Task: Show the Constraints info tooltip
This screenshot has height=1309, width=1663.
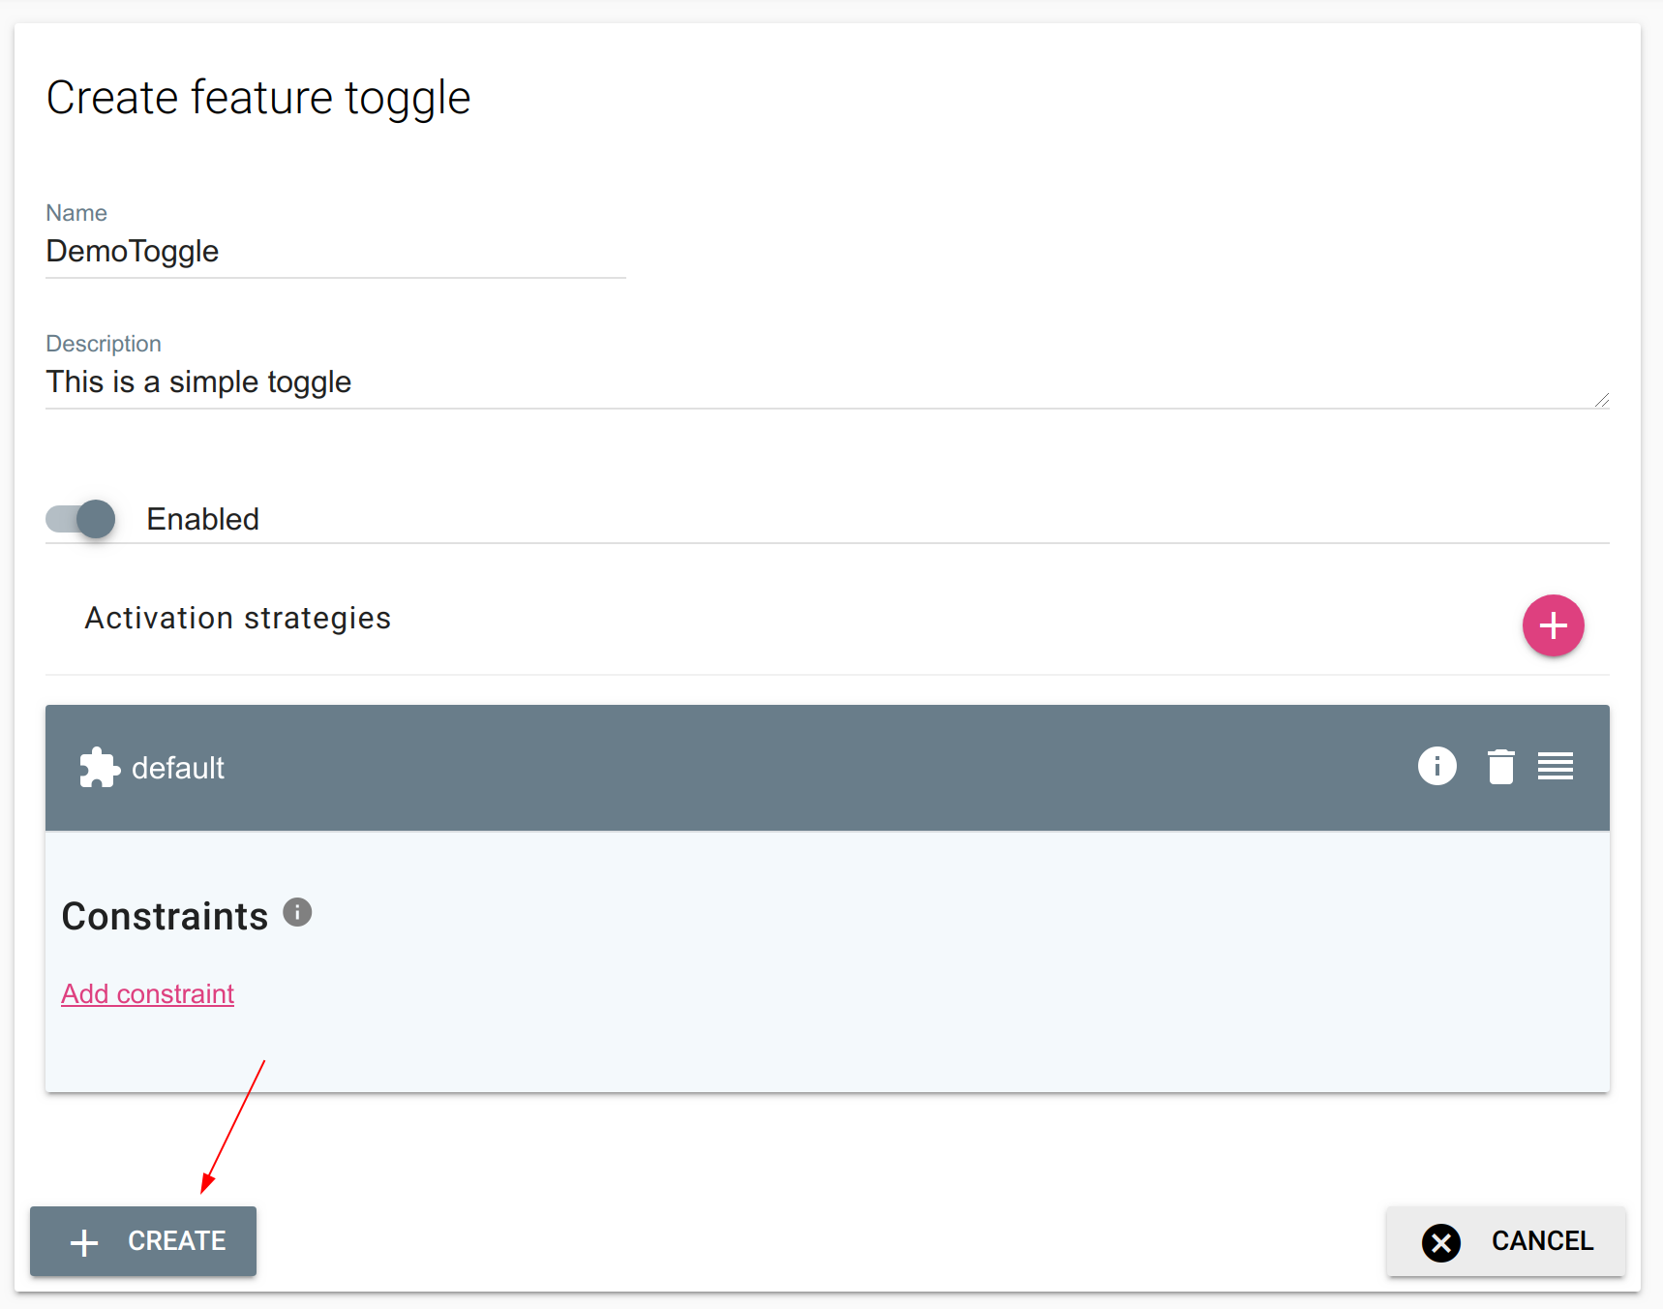Action: (x=297, y=911)
